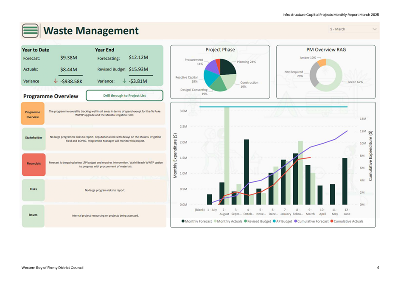Click the Risks status tile
The image size is (398, 282).
coord(33,190)
